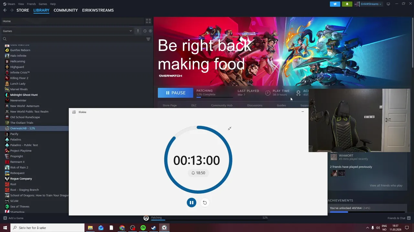This screenshot has height=232, width=414.
Task: Filter to ready-to-play games icon
Action: pos(150,31)
